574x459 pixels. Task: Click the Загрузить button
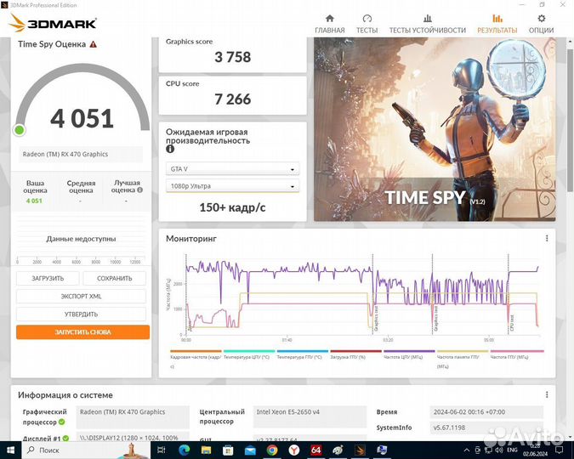(x=48, y=278)
